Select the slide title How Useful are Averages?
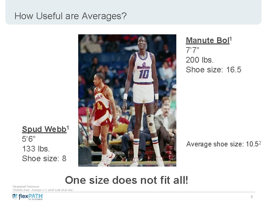The height and width of the screenshot is (206, 267). pos(70,16)
